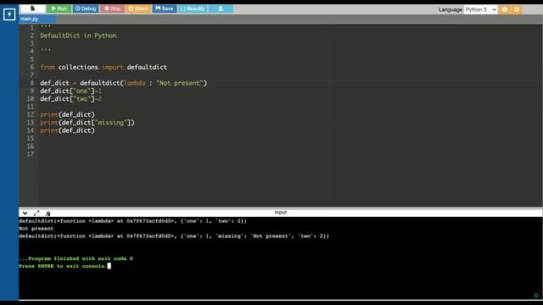The image size is (543, 305).
Task: Beautify the source code
Action: [x=193, y=8]
